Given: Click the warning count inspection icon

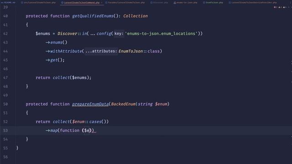Looking at the screenshot, I should tap(279, 7).
